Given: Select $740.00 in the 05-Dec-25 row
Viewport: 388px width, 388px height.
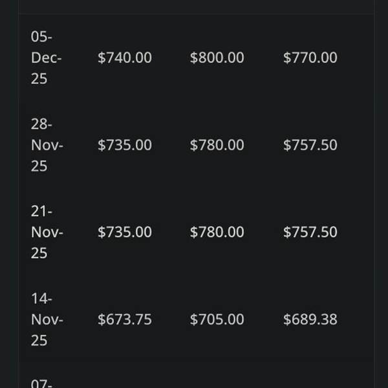Looking at the screenshot, I should (125, 58).
